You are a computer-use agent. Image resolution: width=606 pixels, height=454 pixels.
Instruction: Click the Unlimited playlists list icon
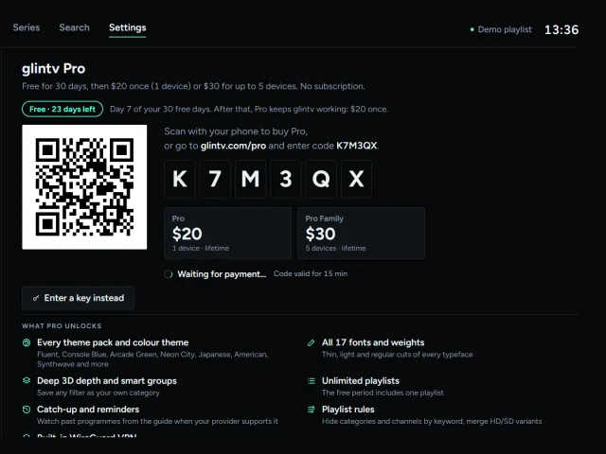pyautogui.click(x=312, y=381)
